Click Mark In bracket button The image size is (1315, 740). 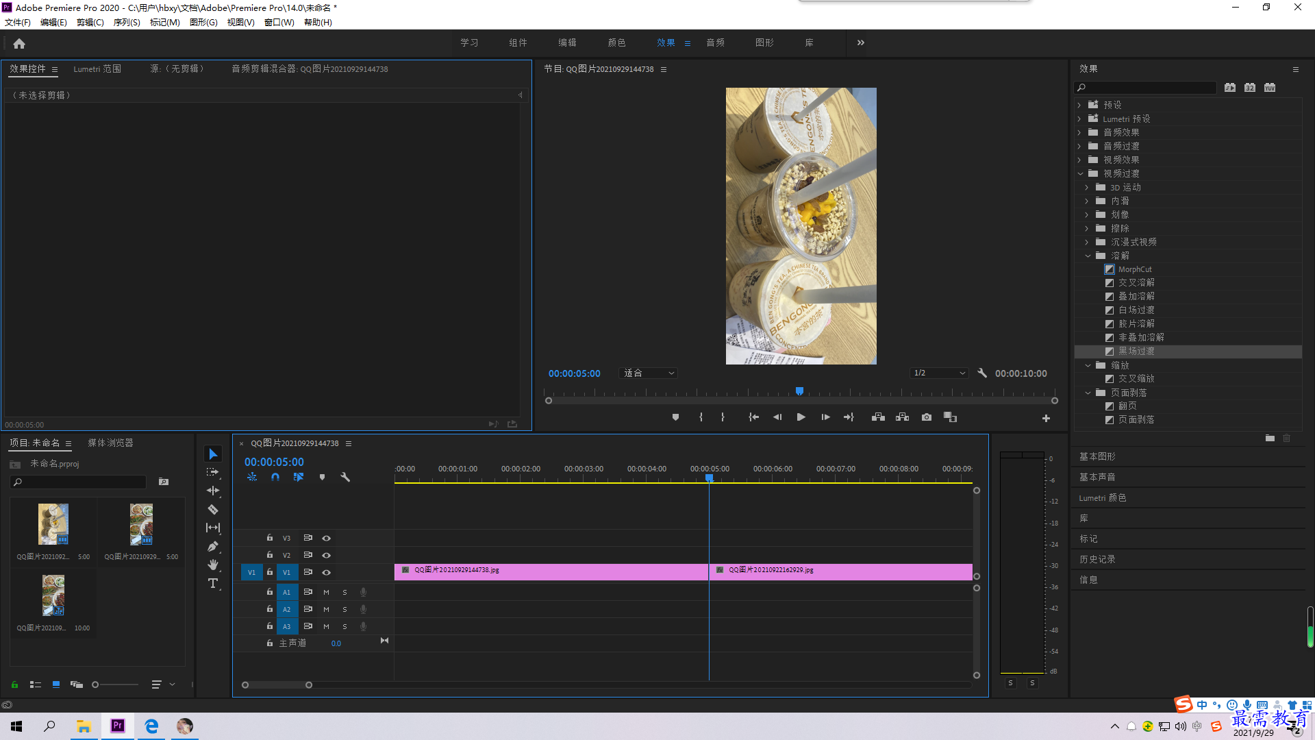coord(701,417)
